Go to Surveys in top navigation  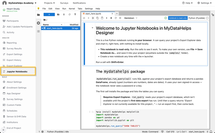pos(64,3)
